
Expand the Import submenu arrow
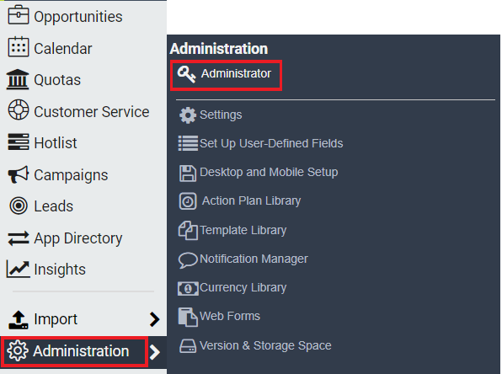pos(155,319)
